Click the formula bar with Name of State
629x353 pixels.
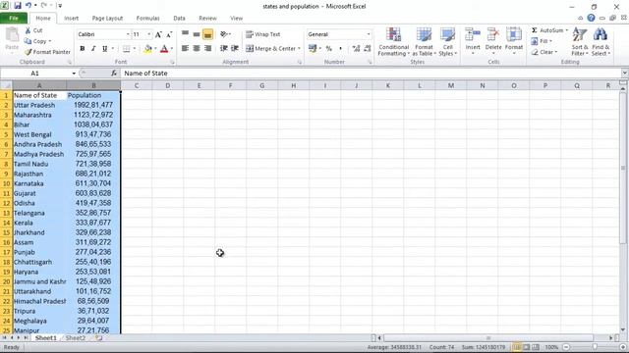372,74
